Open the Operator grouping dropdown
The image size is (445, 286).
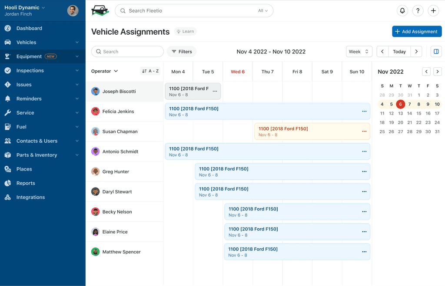tap(105, 71)
